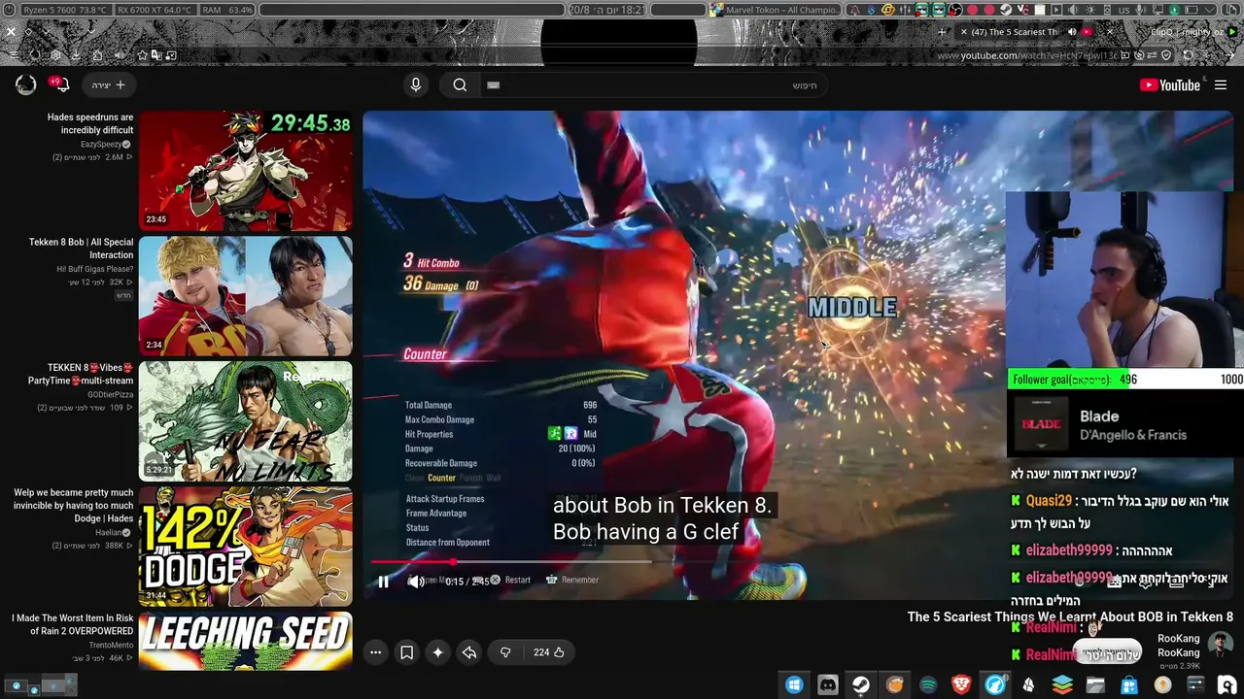Click the youtube.com address bar

click(1028, 55)
